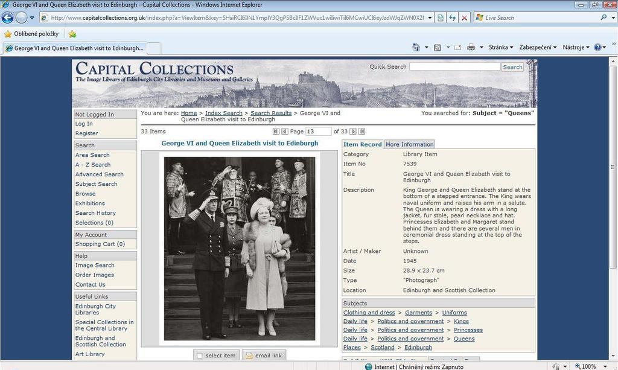Click the browser Forward arrow button
618x370 pixels.
21,18
